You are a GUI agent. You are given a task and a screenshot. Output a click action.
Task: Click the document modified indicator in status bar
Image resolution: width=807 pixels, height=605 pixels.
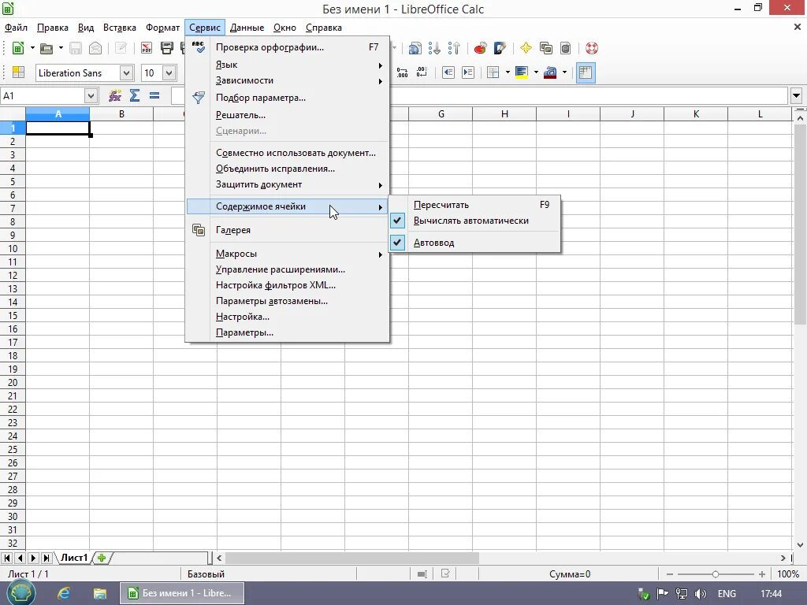pos(446,573)
